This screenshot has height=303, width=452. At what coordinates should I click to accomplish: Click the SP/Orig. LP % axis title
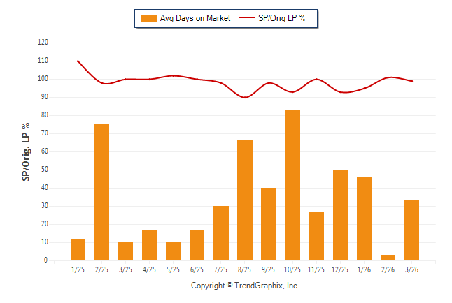tap(26, 151)
